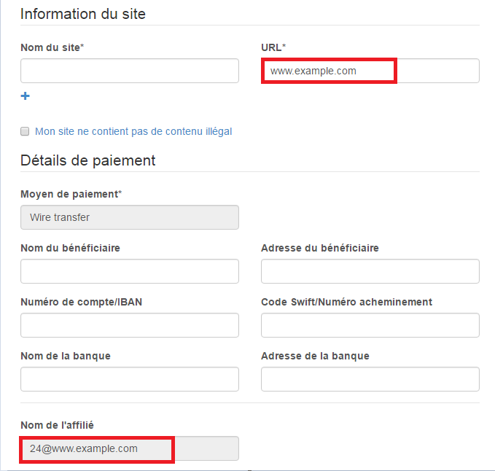
Task: Click the Adresse de la banque field
Action: [370, 379]
